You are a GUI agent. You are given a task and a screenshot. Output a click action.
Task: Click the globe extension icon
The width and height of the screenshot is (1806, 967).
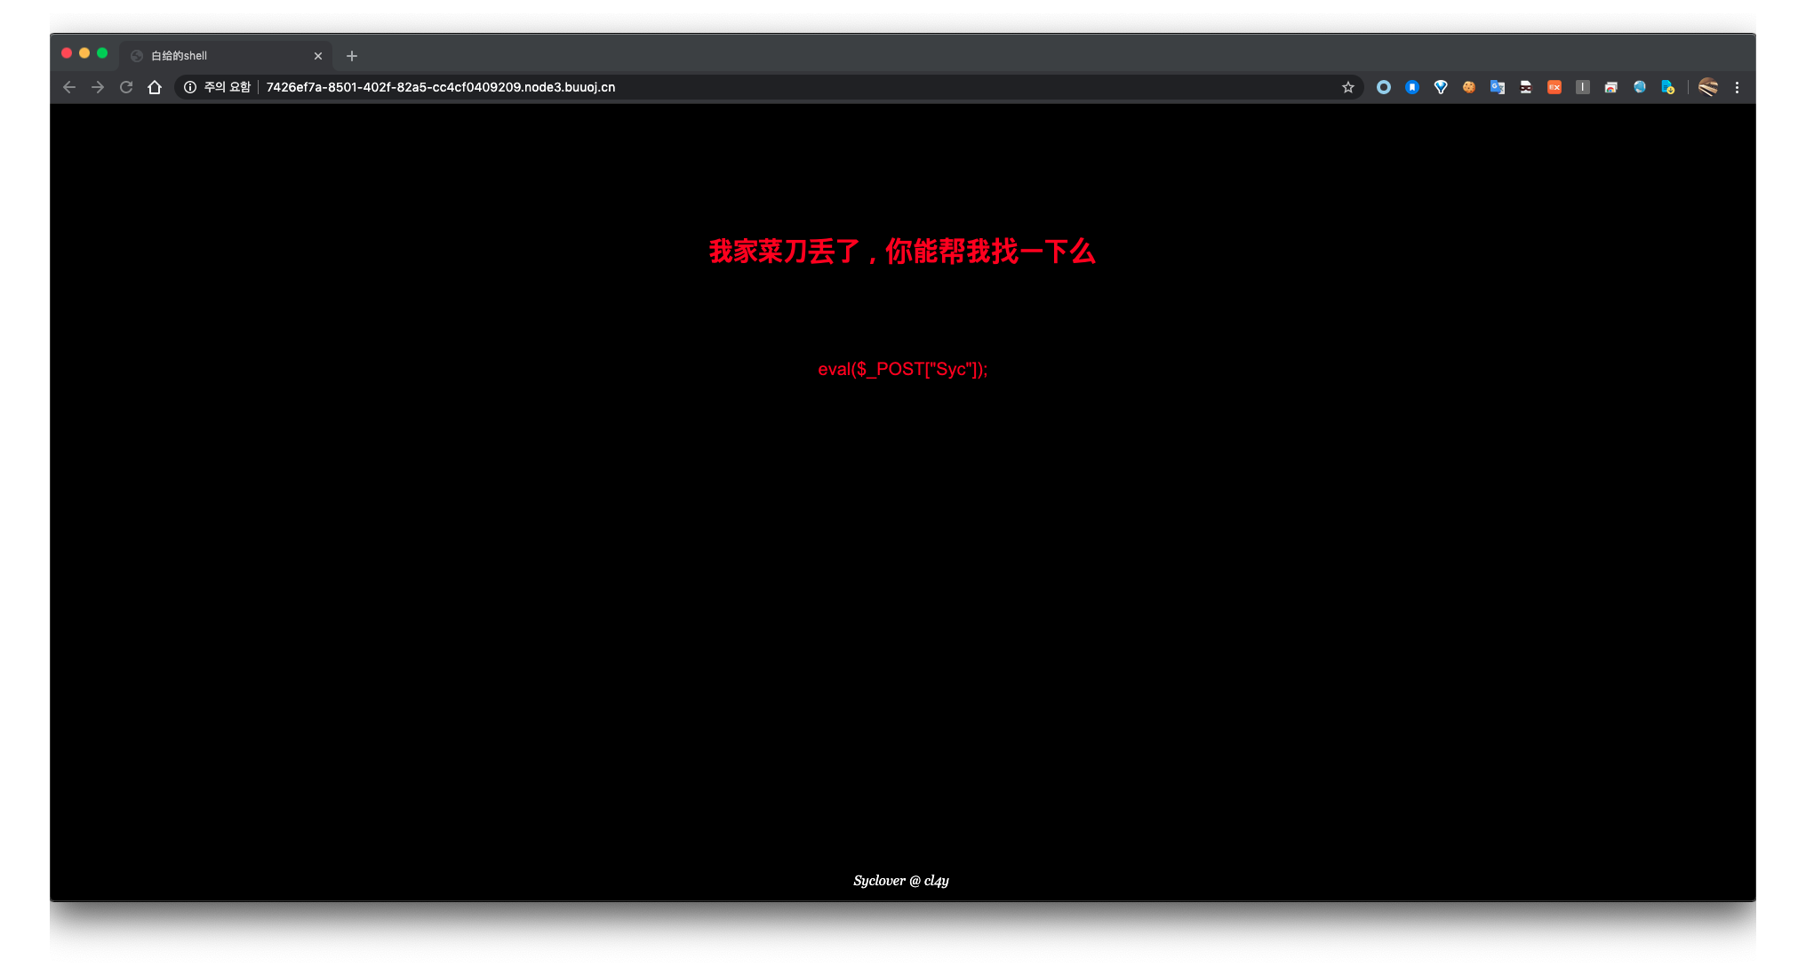click(x=1640, y=87)
